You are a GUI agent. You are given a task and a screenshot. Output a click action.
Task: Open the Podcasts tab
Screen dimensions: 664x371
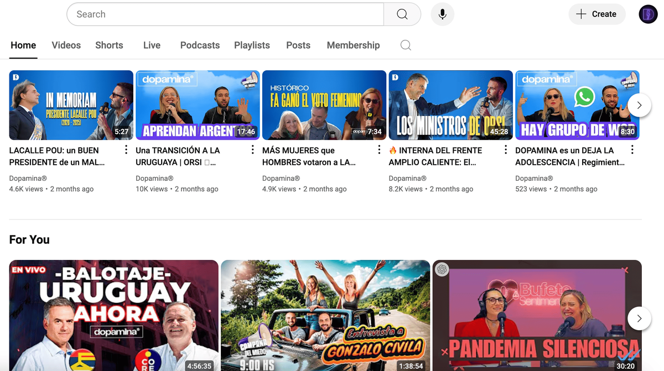[200, 45]
